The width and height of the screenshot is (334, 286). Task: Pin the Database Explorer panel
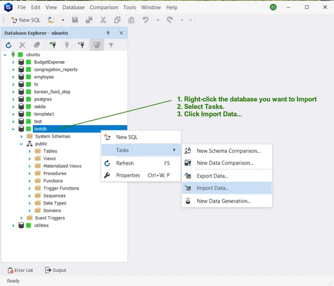(x=109, y=33)
